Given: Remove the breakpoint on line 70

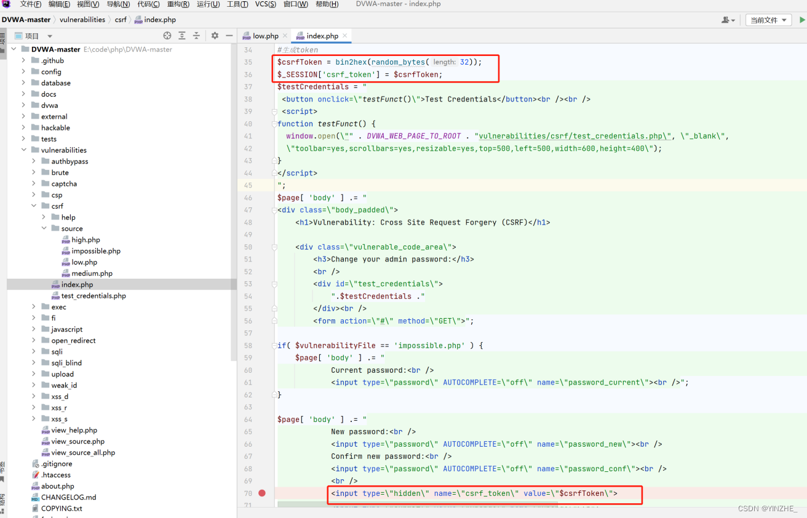Looking at the screenshot, I should tap(262, 493).
